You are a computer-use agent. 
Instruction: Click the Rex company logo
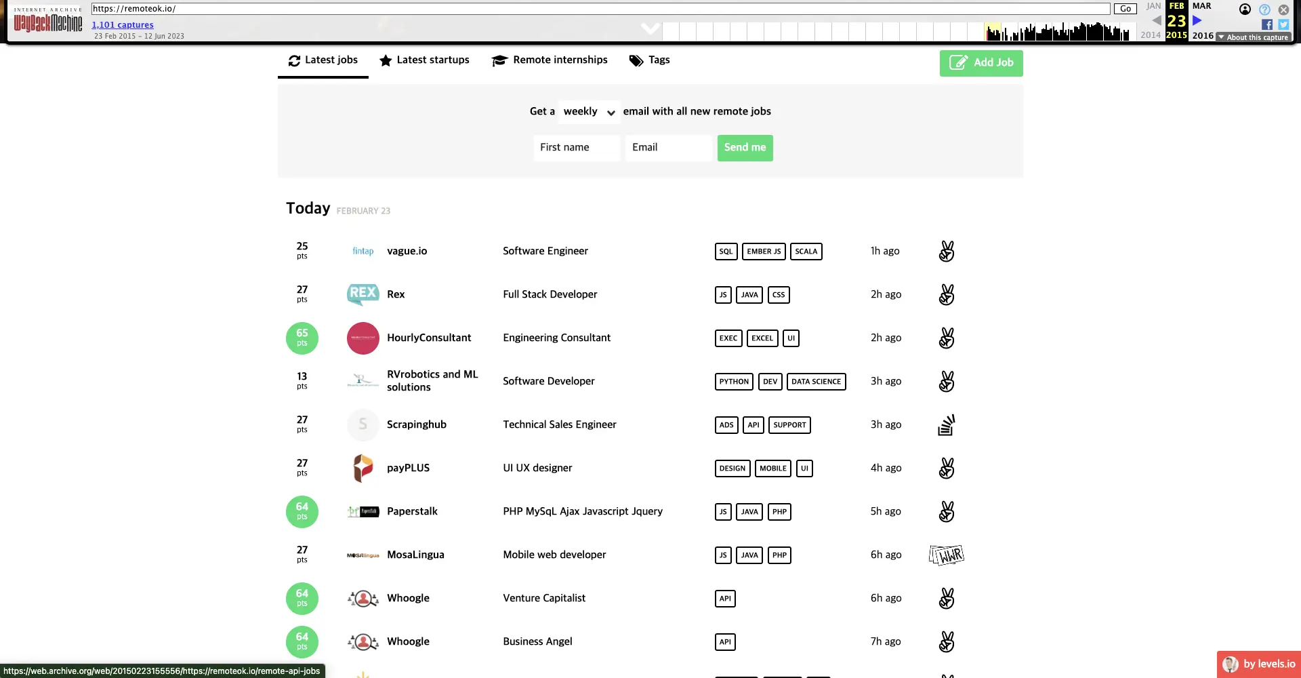tap(363, 295)
